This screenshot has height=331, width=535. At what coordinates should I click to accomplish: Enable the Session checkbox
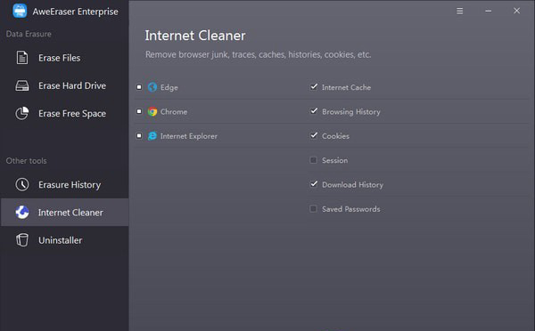(x=313, y=160)
